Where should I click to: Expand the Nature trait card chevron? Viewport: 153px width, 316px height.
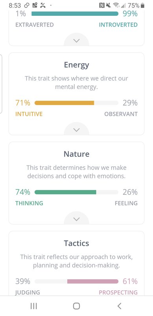point(76,219)
